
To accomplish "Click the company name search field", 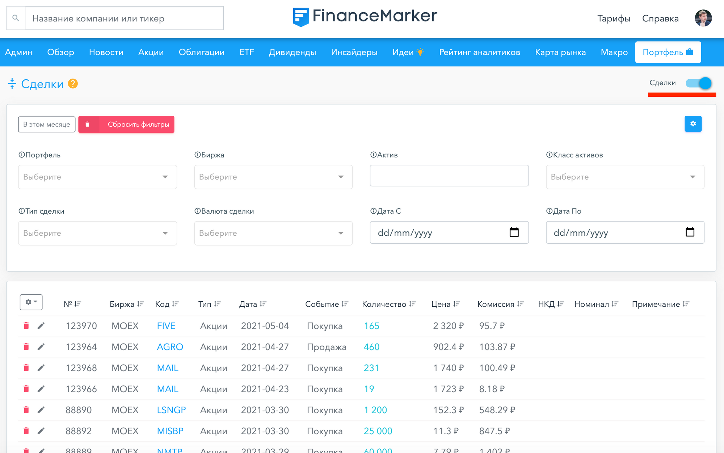I will [124, 18].
